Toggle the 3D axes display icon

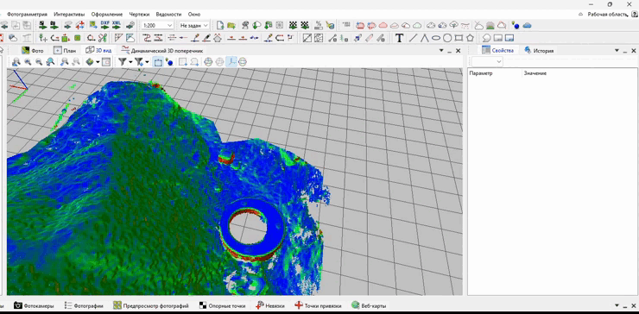(x=231, y=62)
